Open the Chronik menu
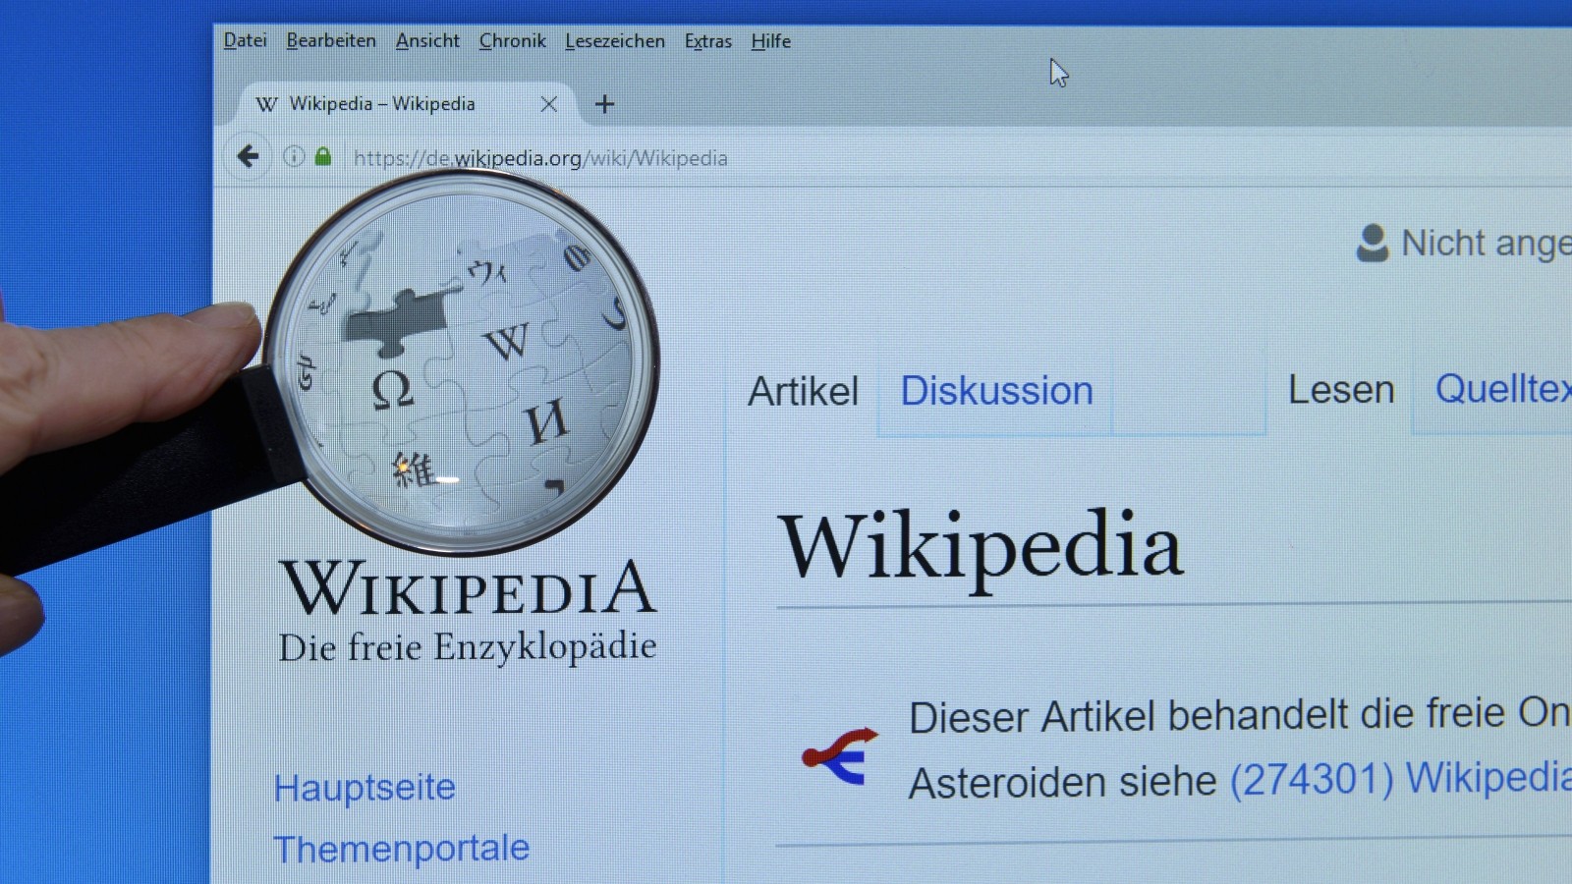The width and height of the screenshot is (1572, 884). (512, 41)
